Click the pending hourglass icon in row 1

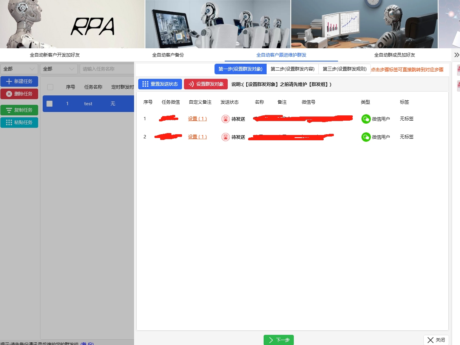(225, 119)
